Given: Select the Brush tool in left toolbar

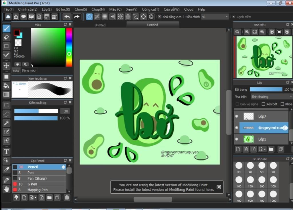Looking at the screenshot, I should (x=6, y=29).
